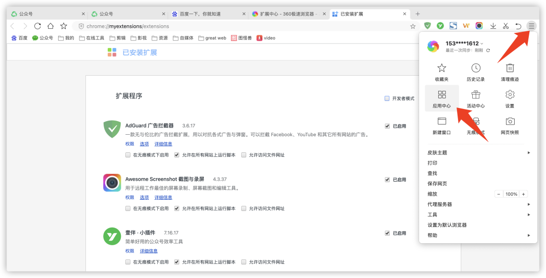Enable AdGuard 在无痕模式下启用 checkbox
Screen dimensions: 546x278
pyautogui.click(x=128, y=155)
